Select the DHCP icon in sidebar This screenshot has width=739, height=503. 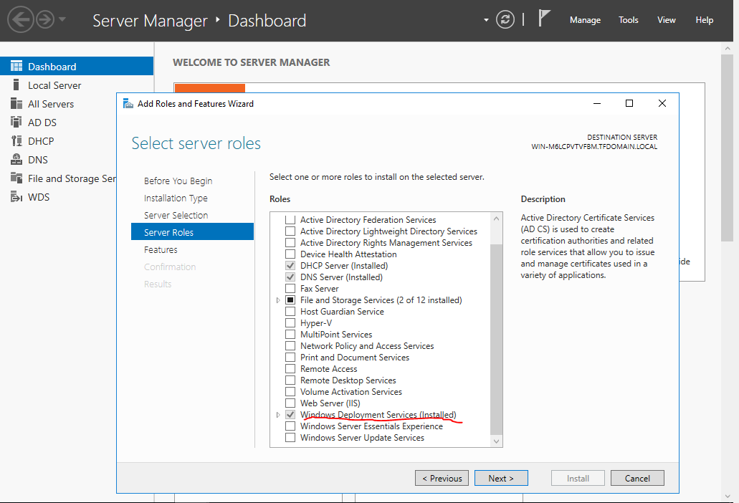tap(16, 141)
